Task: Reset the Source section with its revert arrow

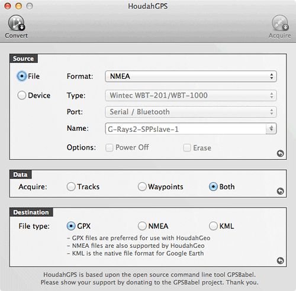Action: point(280,153)
